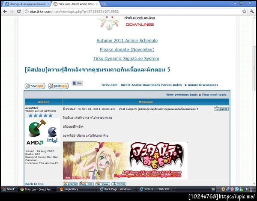Open Tirkx Dynamic Signature System link
The height and width of the screenshot is (201, 257).
coord(126,59)
